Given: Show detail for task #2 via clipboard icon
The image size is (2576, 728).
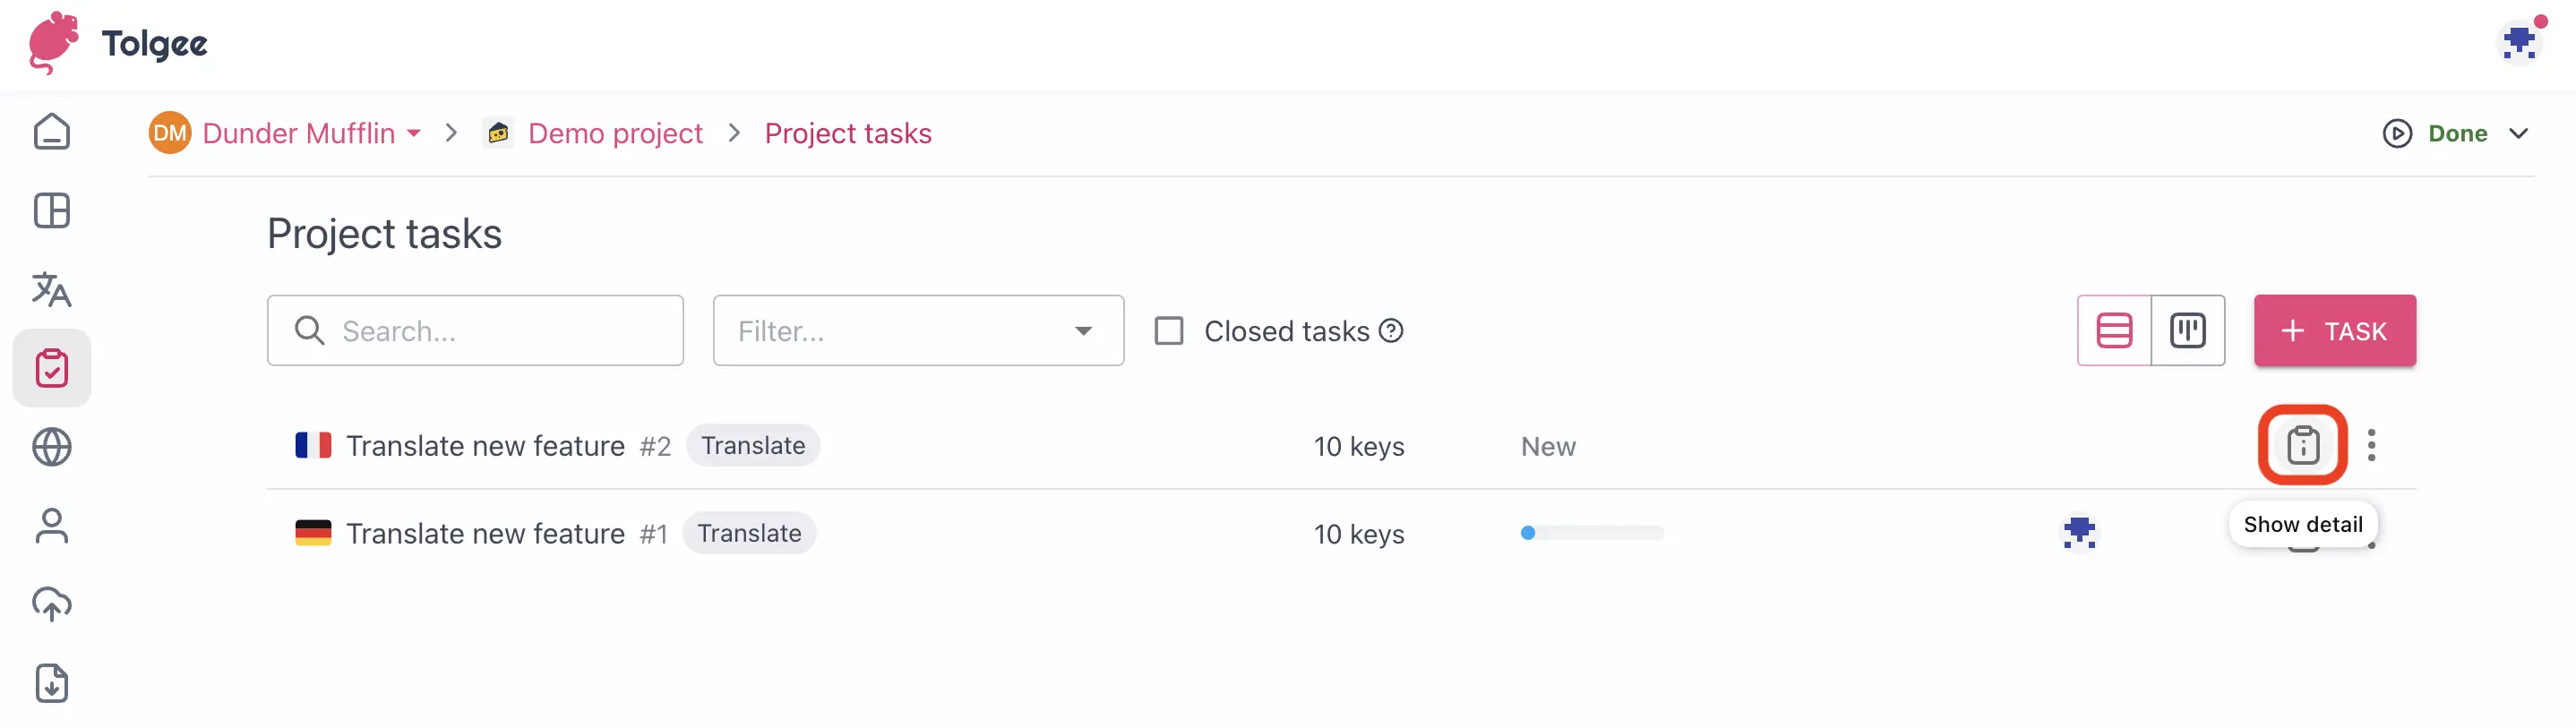Looking at the screenshot, I should [2303, 446].
